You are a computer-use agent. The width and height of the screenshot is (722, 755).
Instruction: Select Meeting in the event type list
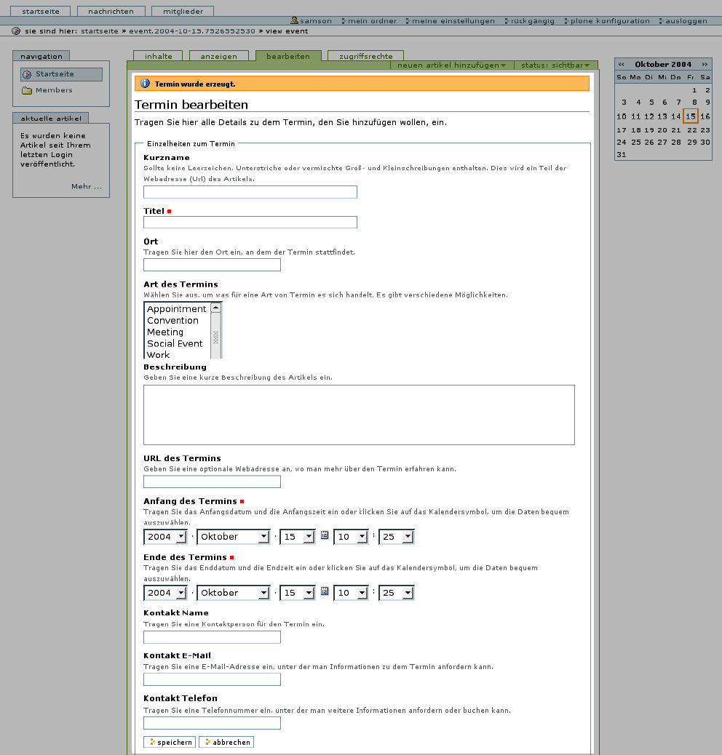(x=165, y=332)
